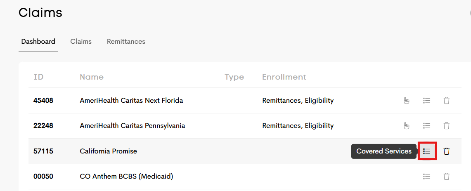The image size is (471, 191).
Task: Click the Type column header
Action: click(234, 77)
